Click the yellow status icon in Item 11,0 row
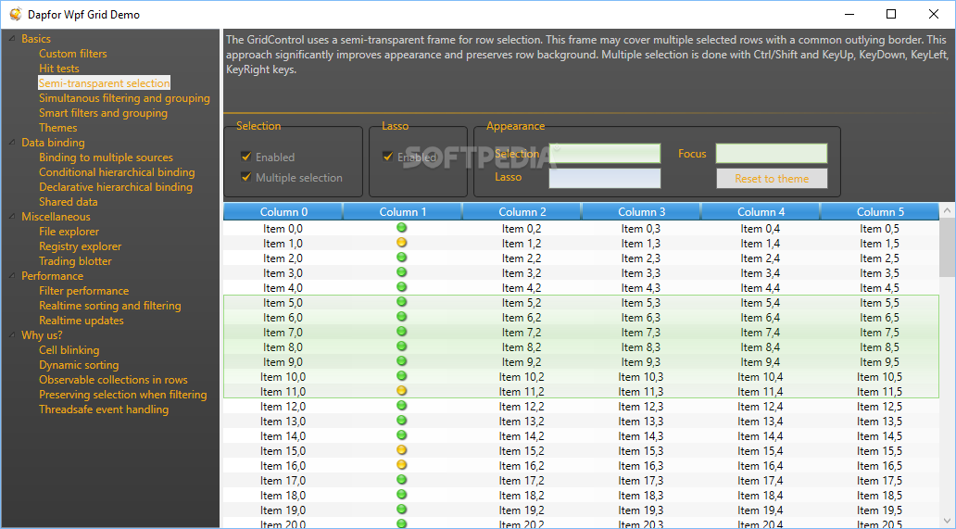956x529 pixels. click(x=401, y=391)
